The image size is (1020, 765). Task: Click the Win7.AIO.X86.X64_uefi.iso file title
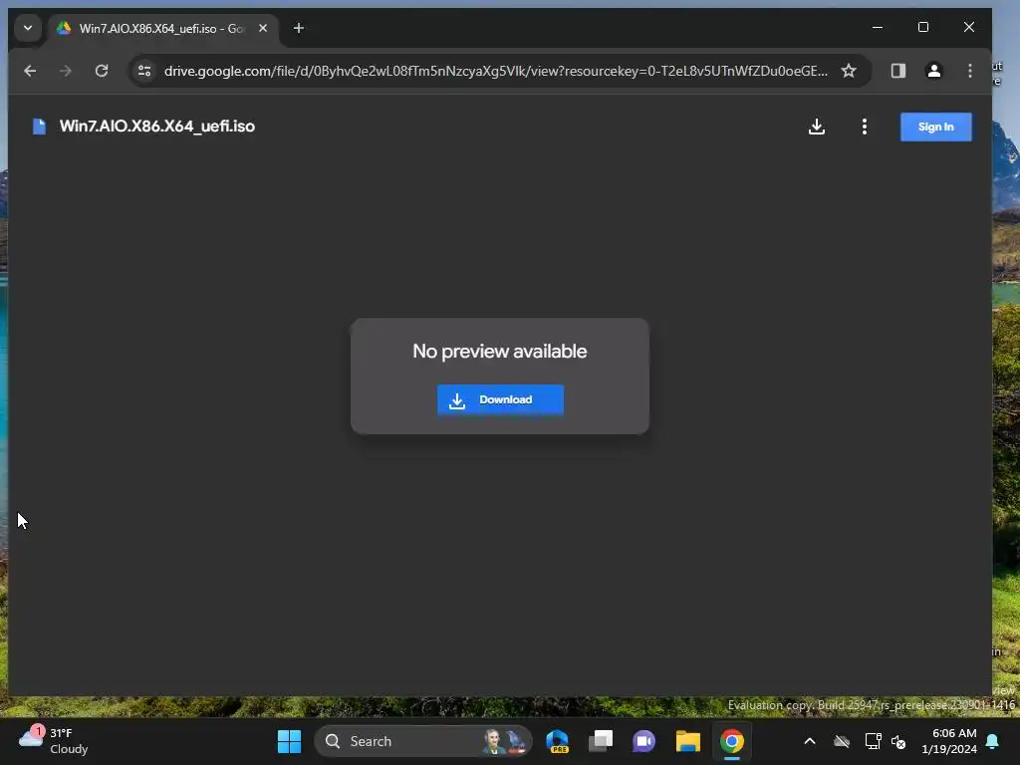point(156,127)
